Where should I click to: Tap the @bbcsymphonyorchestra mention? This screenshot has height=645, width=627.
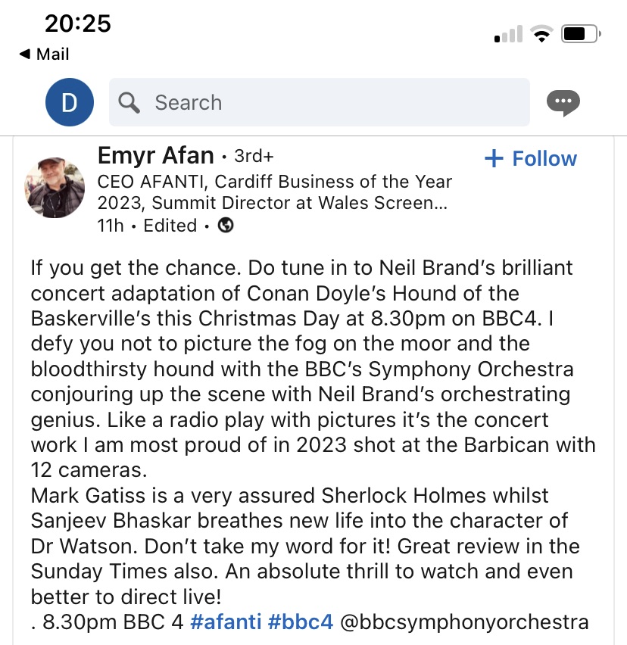click(465, 622)
